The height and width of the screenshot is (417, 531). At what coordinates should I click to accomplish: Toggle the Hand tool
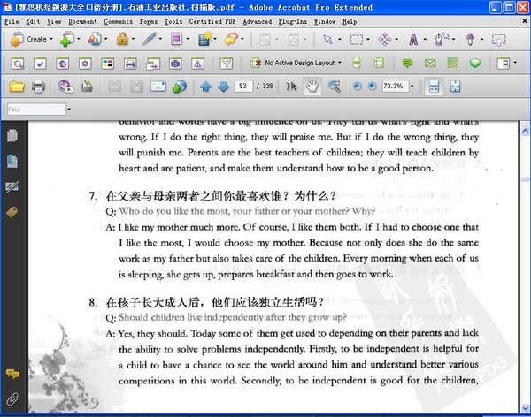[x=312, y=87]
